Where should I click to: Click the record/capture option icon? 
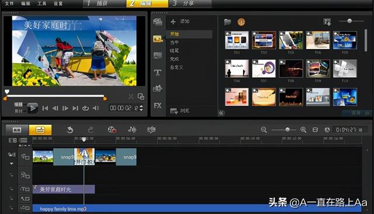112,130
